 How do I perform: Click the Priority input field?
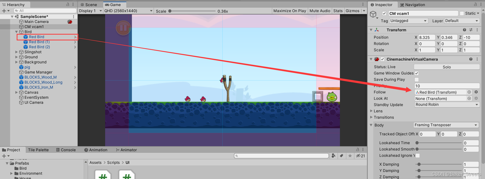447,86
